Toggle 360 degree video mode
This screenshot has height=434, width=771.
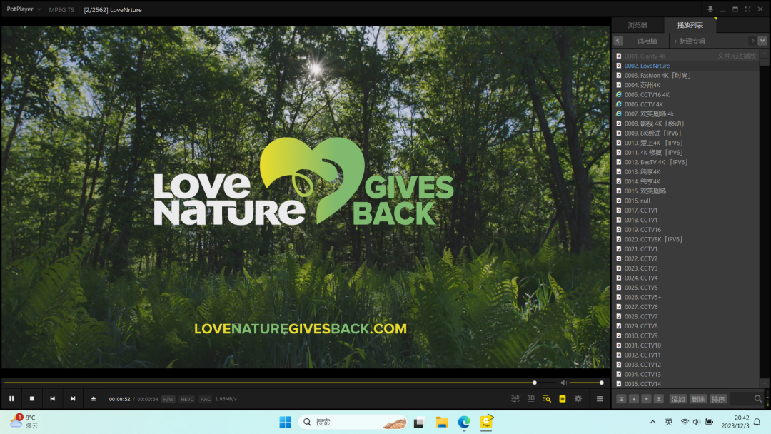click(x=515, y=398)
